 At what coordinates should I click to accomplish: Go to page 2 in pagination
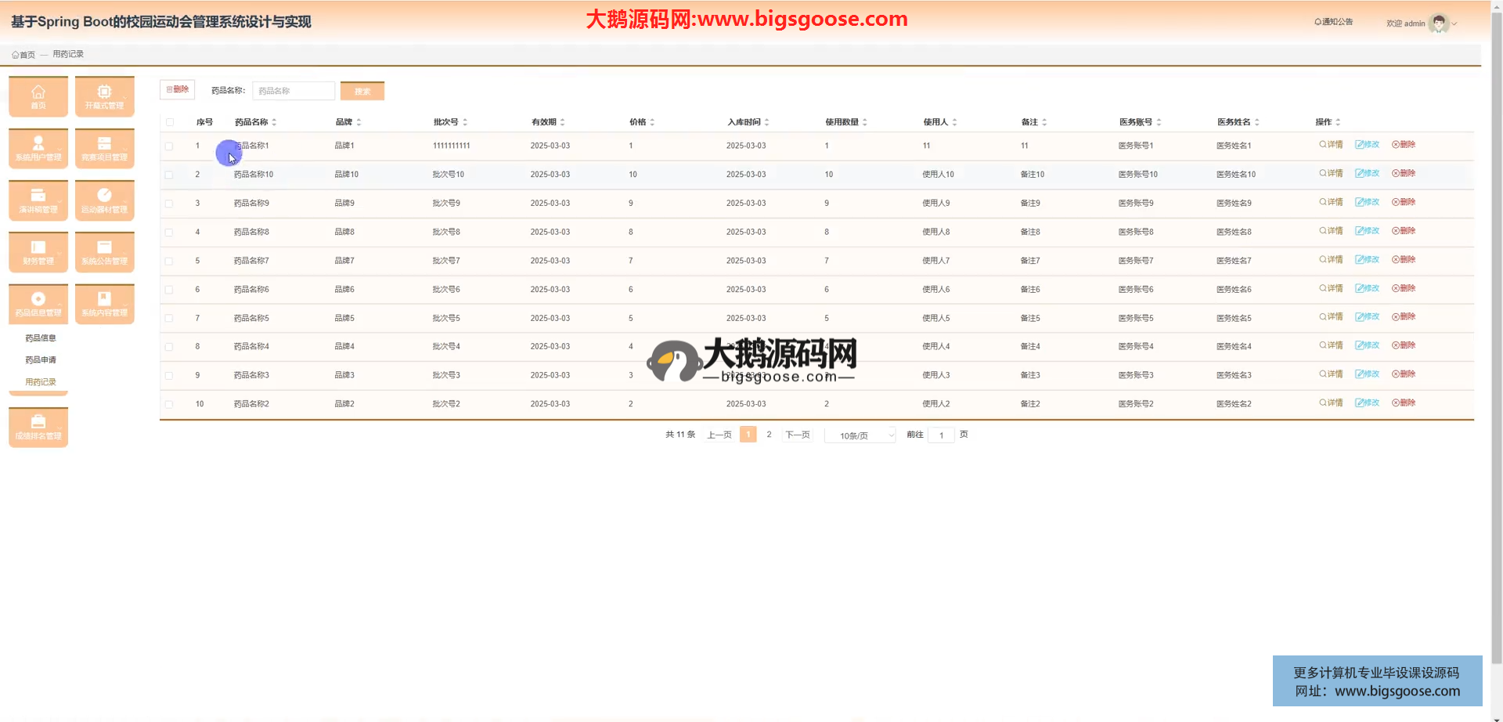(x=769, y=435)
